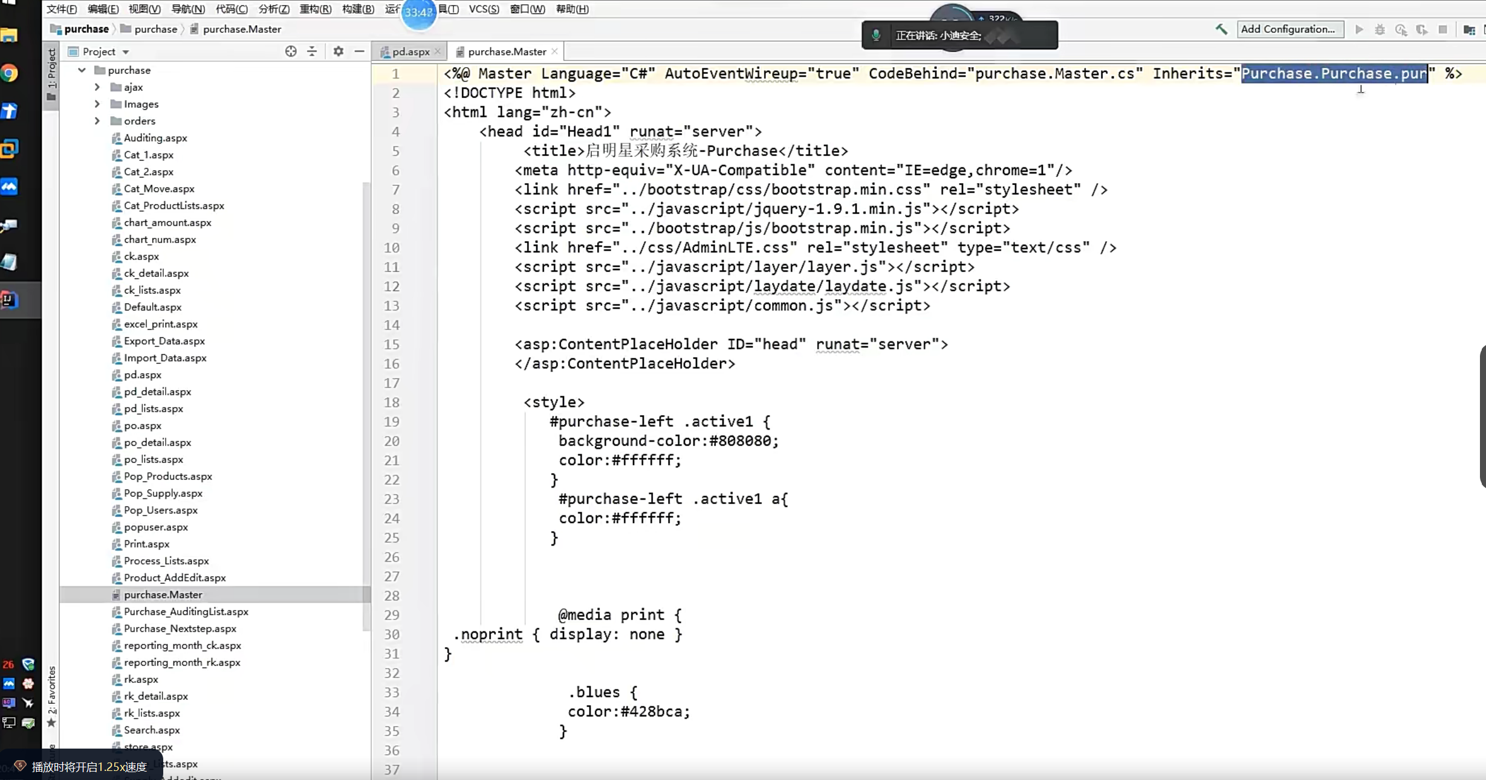The image size is (1486, 780).
Task: Select Export_Data.aspx file
Action: click(164, 341)
